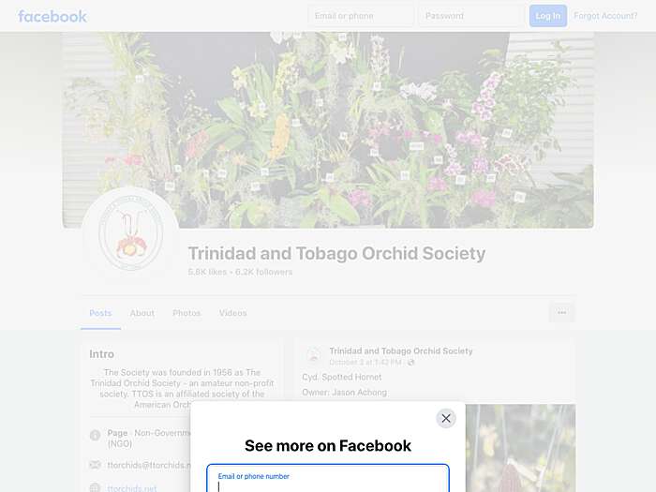Click the Log In button
This screenshot has width=656, height=492.
(x=548, y=16)
